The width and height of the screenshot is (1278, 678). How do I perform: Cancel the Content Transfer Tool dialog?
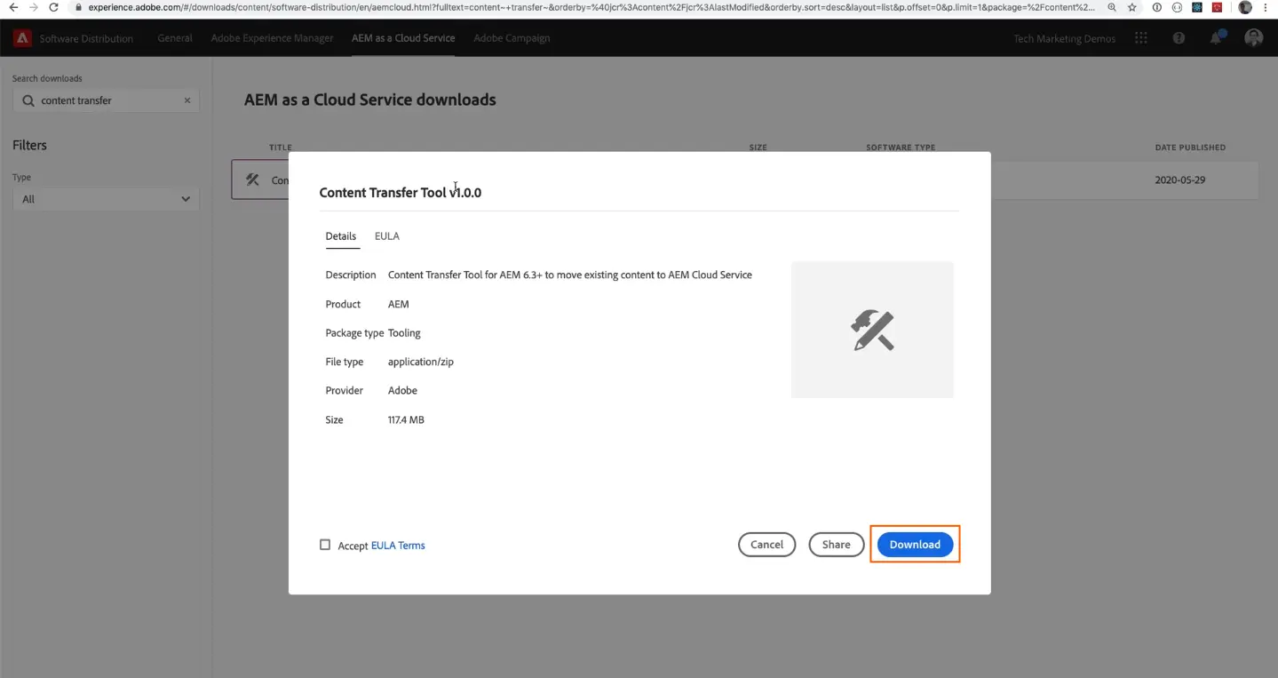[x=766, y=545]
